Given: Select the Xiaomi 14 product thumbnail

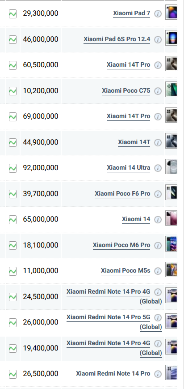Looking at the screenshot, I should [171, 218].
